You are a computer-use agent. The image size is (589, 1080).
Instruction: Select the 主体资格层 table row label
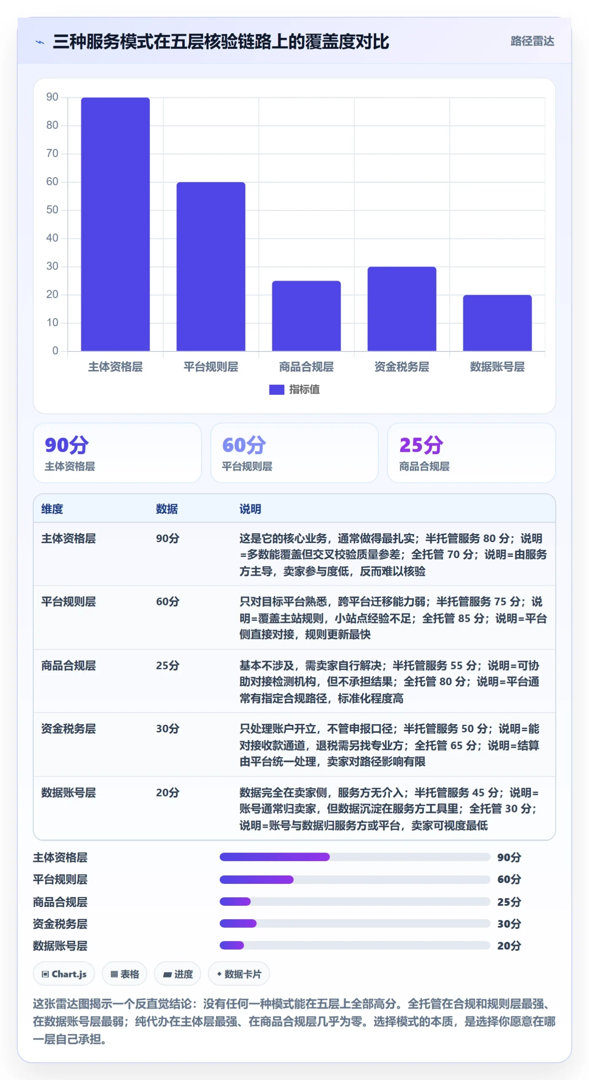pos(68,538)
